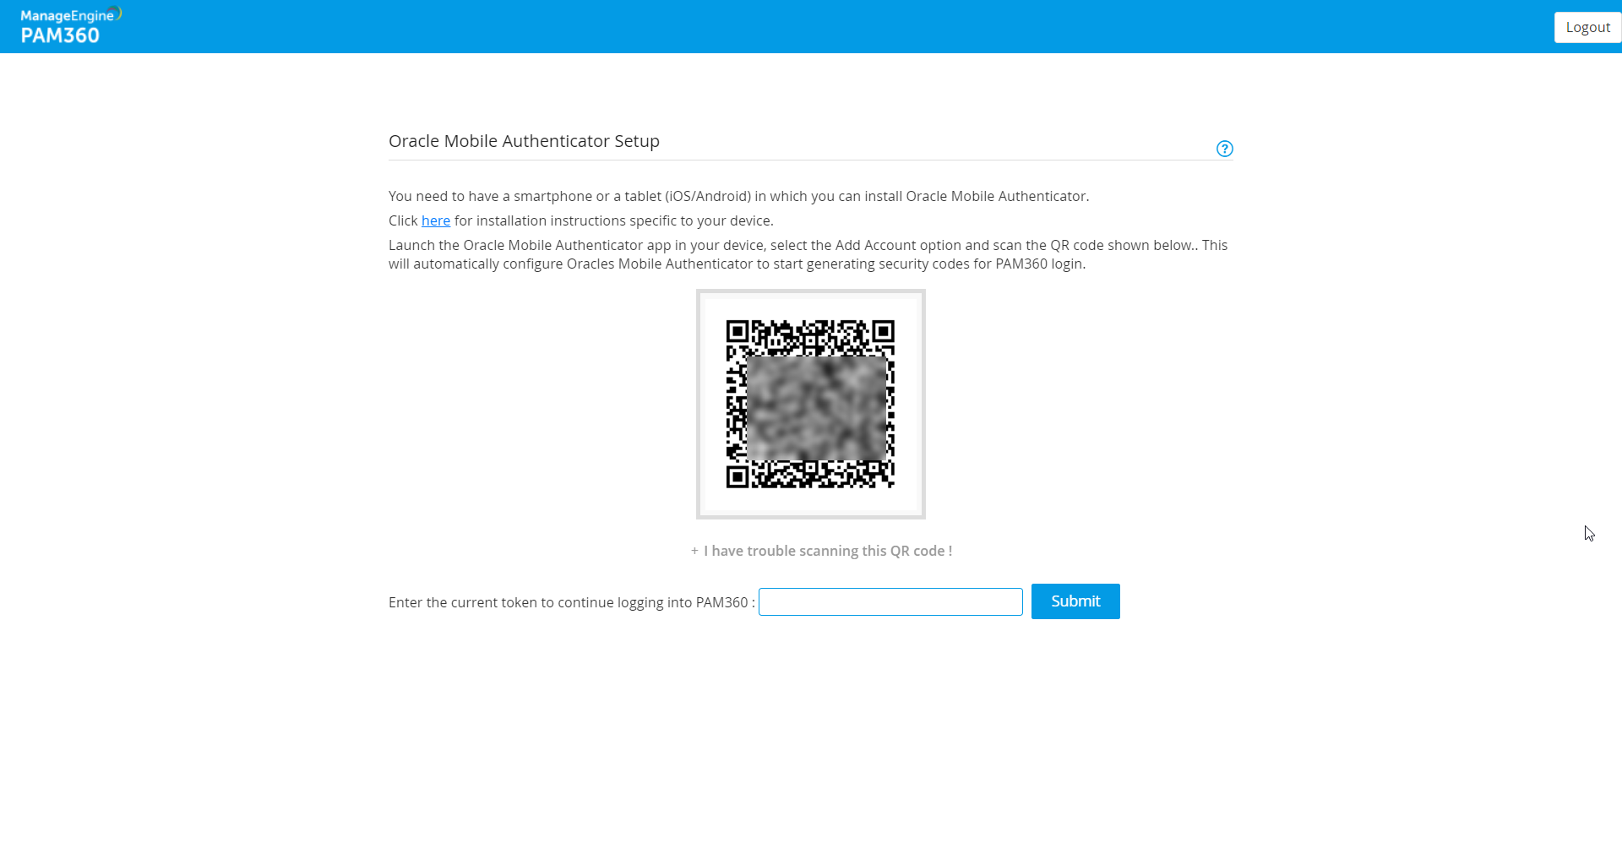1622x843 pixels.
Task: Click the help question mark icon
Action: click(x=1224, y=149)
